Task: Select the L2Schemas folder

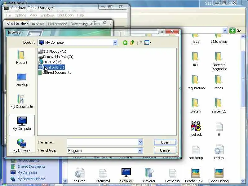Action: [219, 39]
